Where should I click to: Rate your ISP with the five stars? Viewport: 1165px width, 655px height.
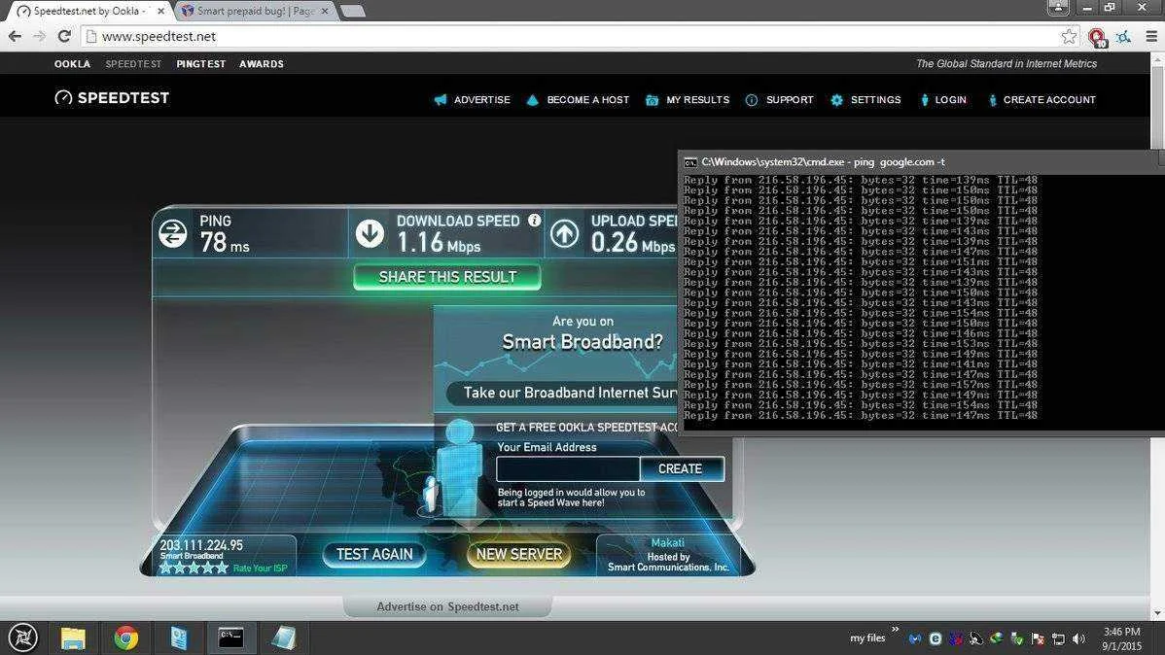point(194,569)
